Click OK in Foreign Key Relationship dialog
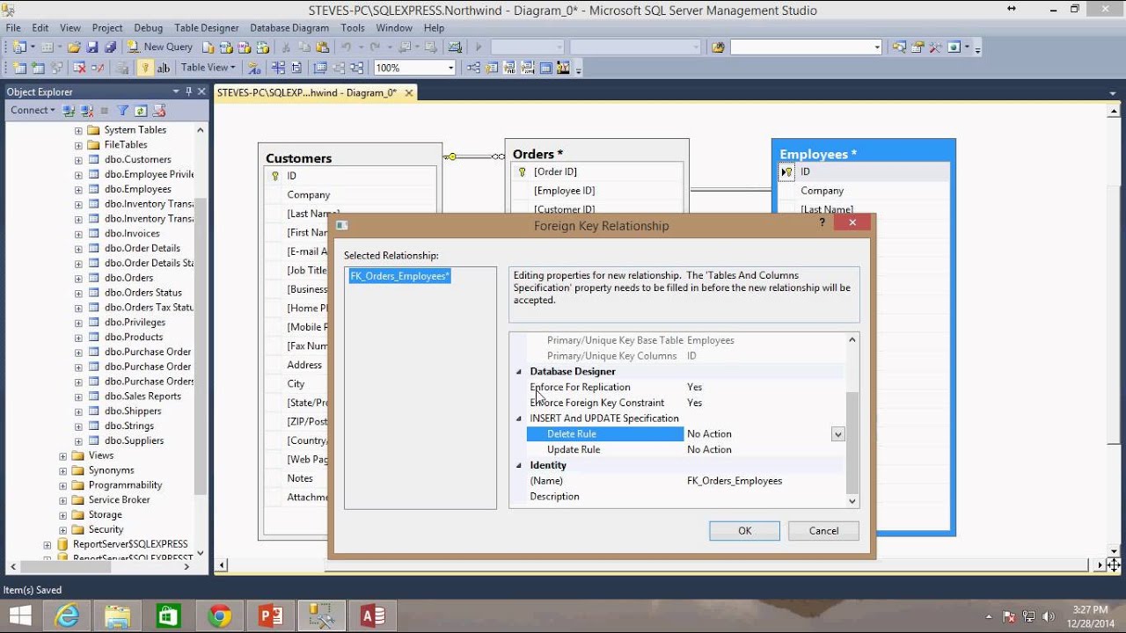This screenshot has height=633, width=1126. (x=744, y=531)
